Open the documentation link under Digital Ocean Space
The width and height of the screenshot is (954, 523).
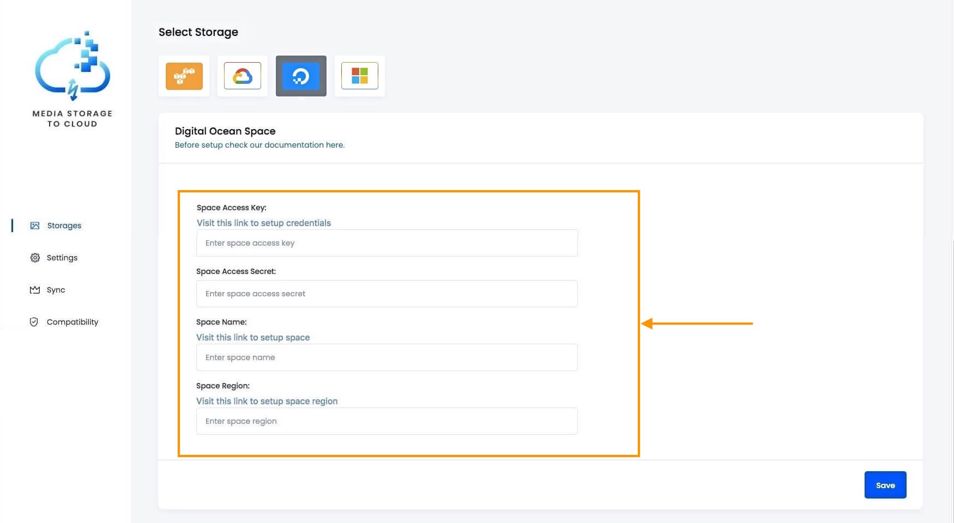point(260,145)
